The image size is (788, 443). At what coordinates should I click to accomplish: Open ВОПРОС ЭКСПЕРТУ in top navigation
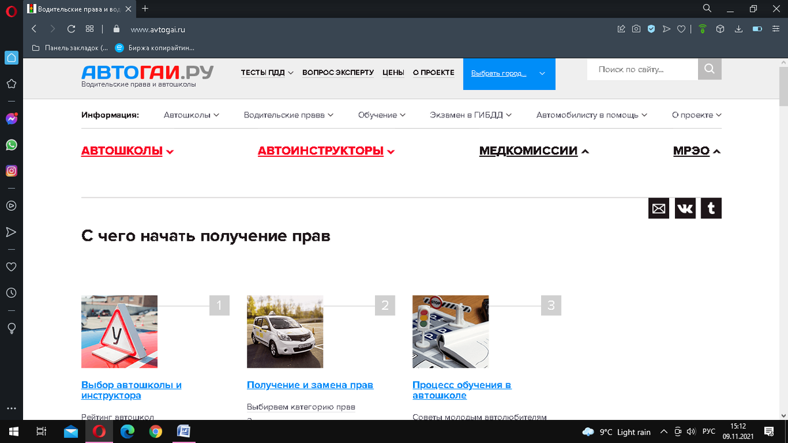click(338, 73)
